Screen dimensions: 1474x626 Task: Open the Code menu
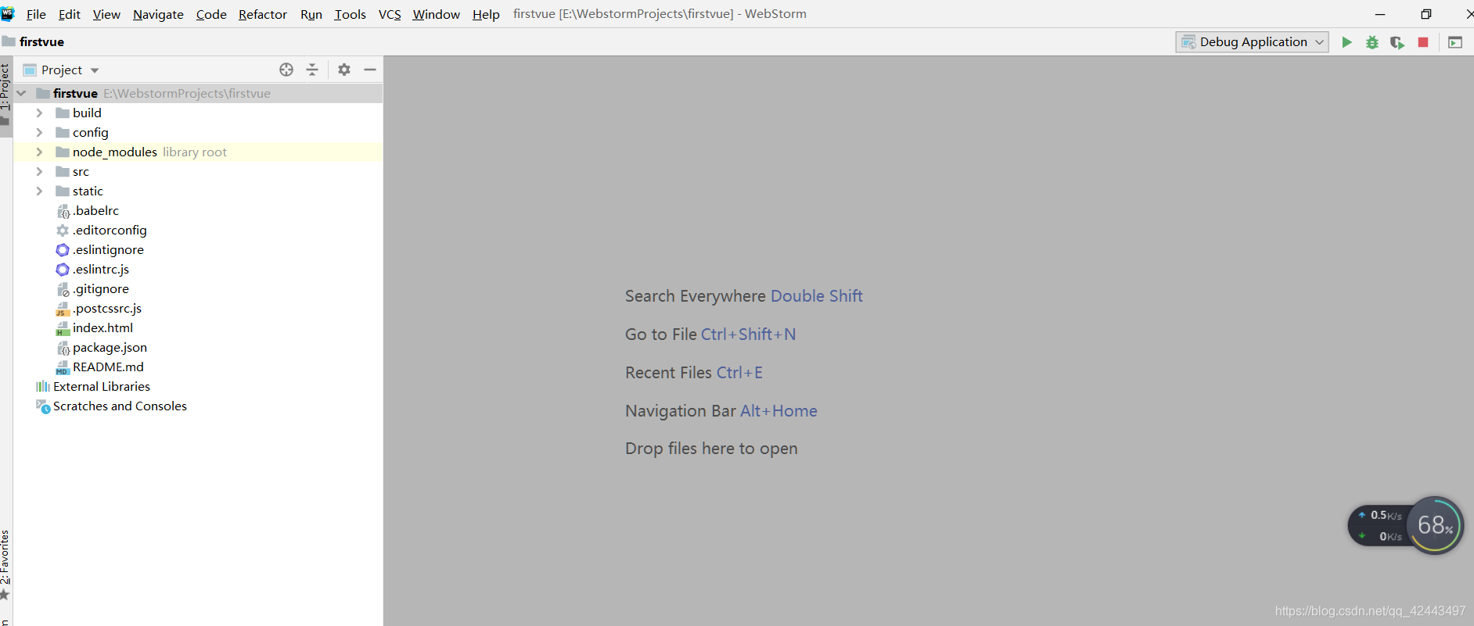tap(211, 14)
